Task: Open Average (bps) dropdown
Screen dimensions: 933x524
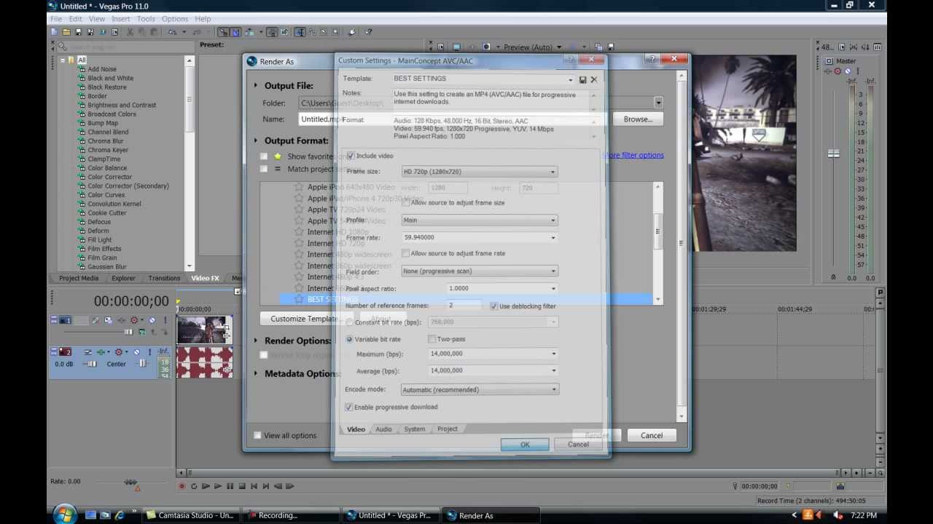Action: (553, 370)
